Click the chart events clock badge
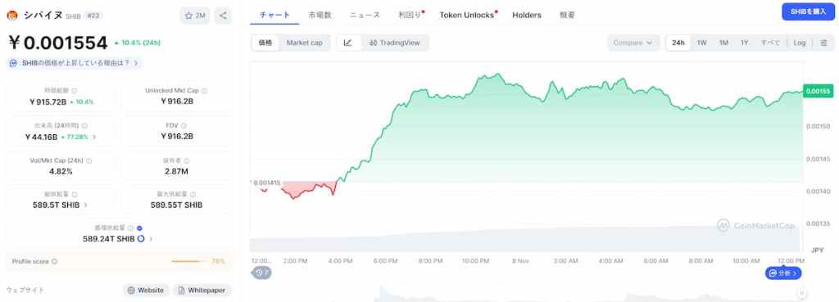Screen dimensions: 839x302 pyautogui.click(x=262, y=273)
